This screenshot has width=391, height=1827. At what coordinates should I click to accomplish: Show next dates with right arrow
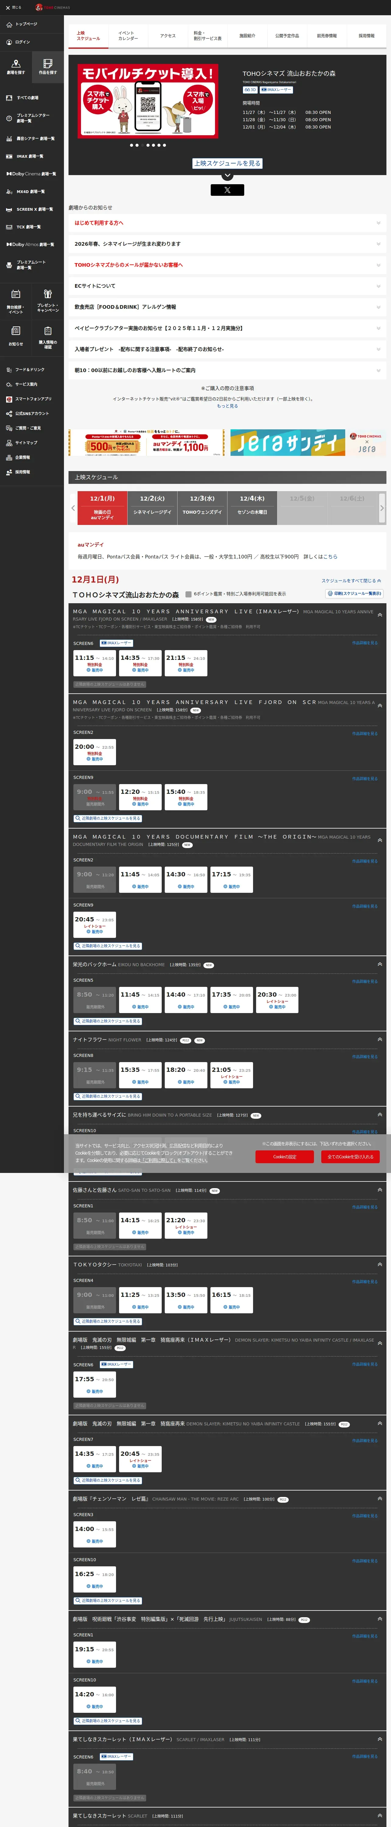pyautogui.click(x=382, y=508)
